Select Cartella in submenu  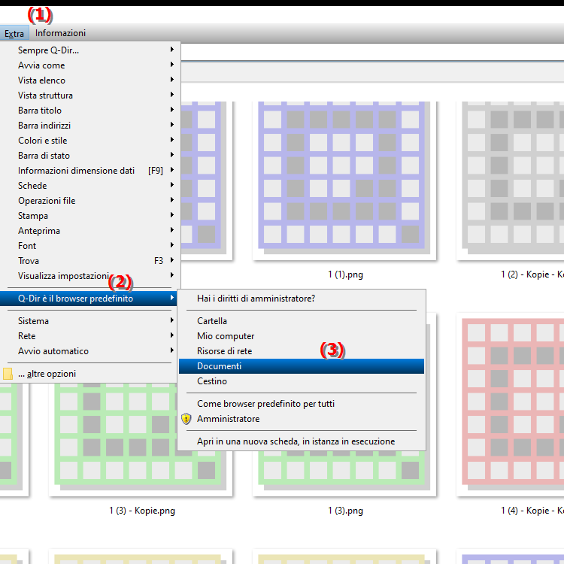click(x=302, y=321)
